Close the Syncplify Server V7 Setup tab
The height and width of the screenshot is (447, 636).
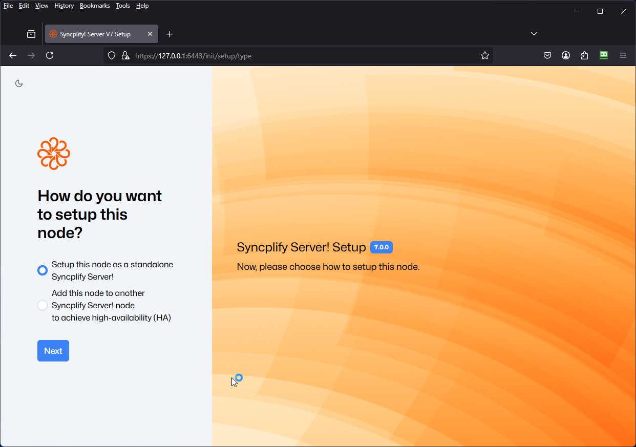pos(150,34)
